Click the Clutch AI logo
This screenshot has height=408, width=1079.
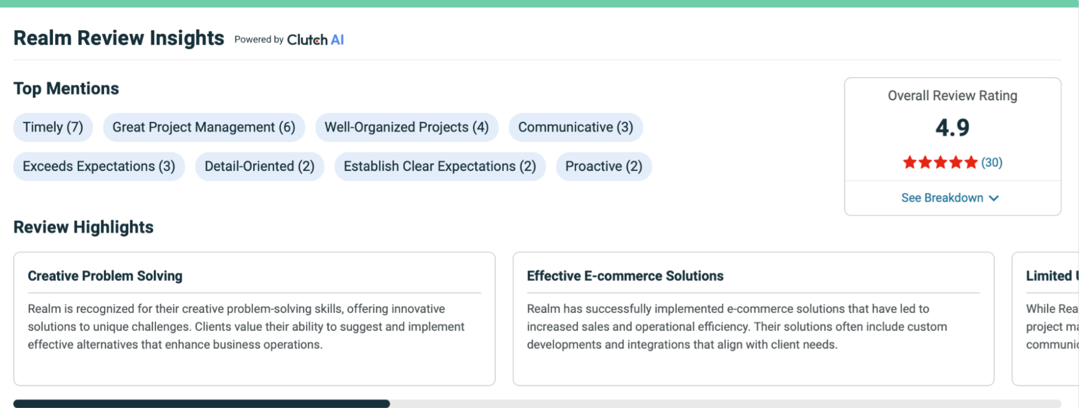click(315, 39)
